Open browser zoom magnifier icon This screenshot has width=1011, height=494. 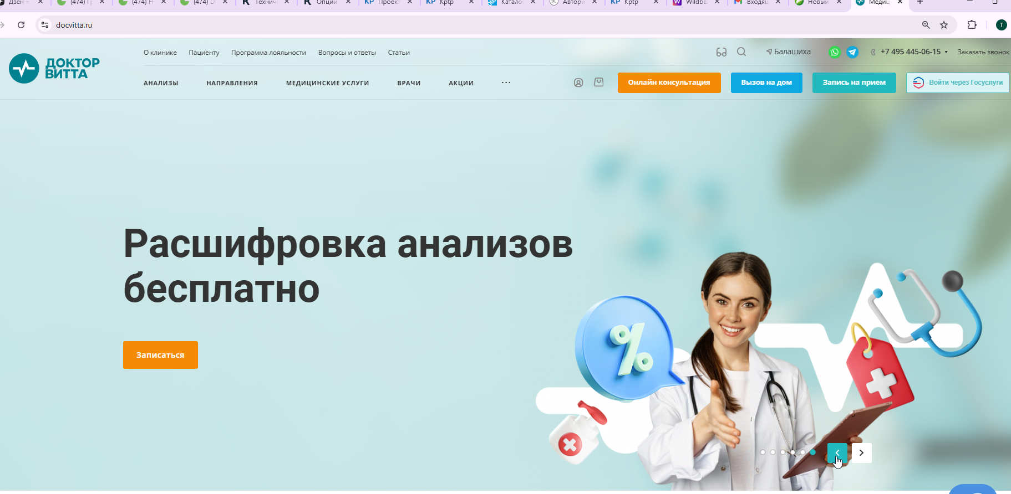(x=926, y=25)
